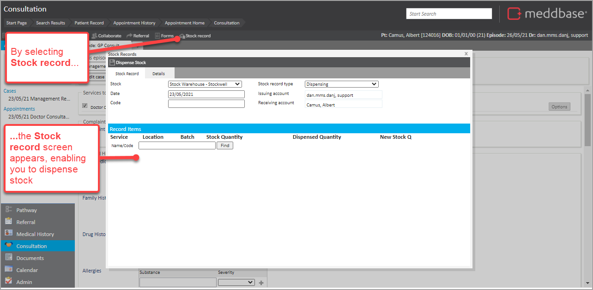The image size is (593, 290).
Task: Click the Batch column header
Action: [x=188, y=137]
